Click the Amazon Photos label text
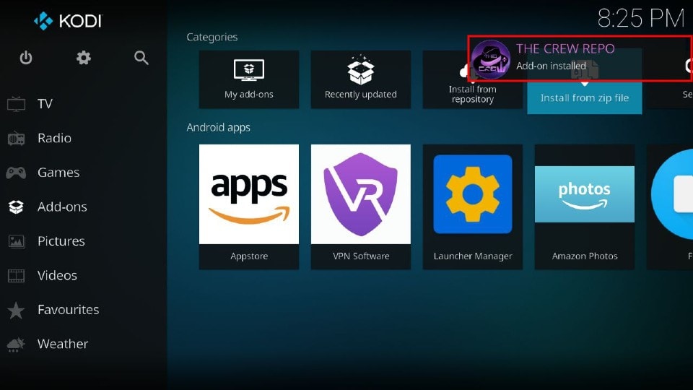Screen dimensions: 693x390 point(585,256)
